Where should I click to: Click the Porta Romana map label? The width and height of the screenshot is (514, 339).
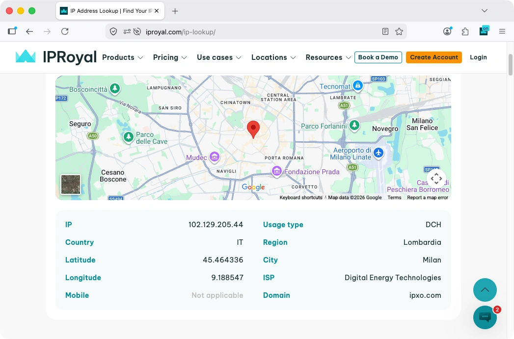tap(284, 158)
